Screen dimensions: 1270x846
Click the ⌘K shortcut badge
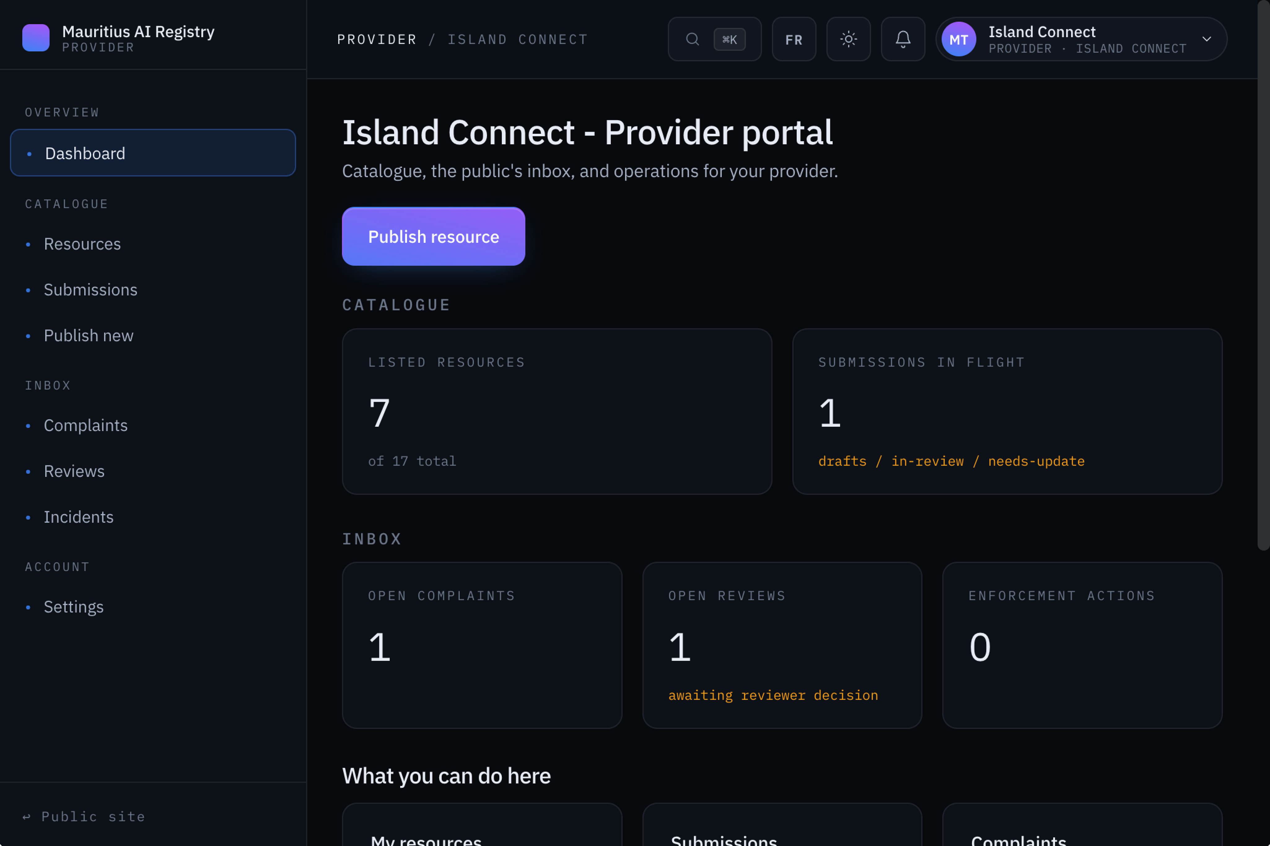coord(729,39)
